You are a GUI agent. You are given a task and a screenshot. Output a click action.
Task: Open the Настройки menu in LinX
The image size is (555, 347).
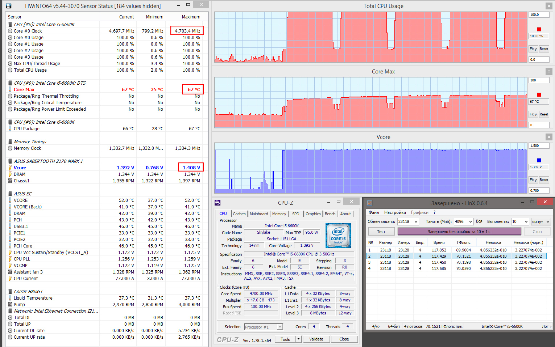pos(395,212)
